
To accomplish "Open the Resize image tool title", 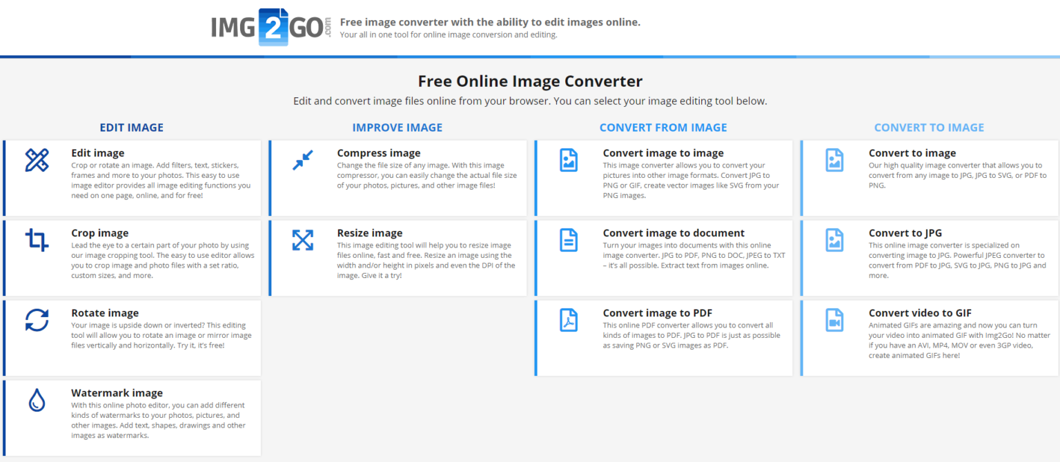I will (x=370, y=233).
